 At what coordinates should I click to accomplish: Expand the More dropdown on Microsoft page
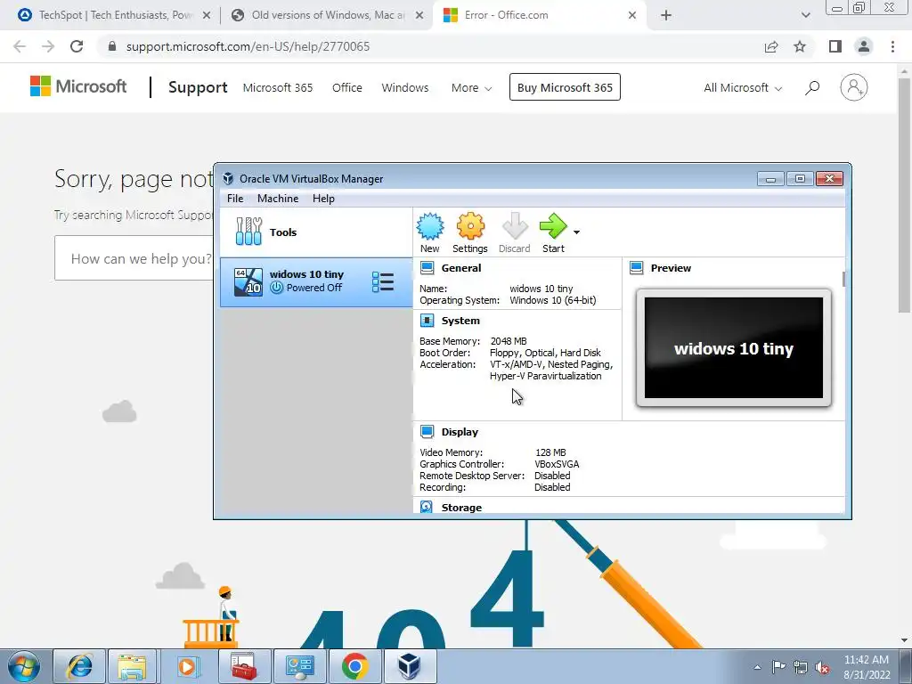(471, 87)
